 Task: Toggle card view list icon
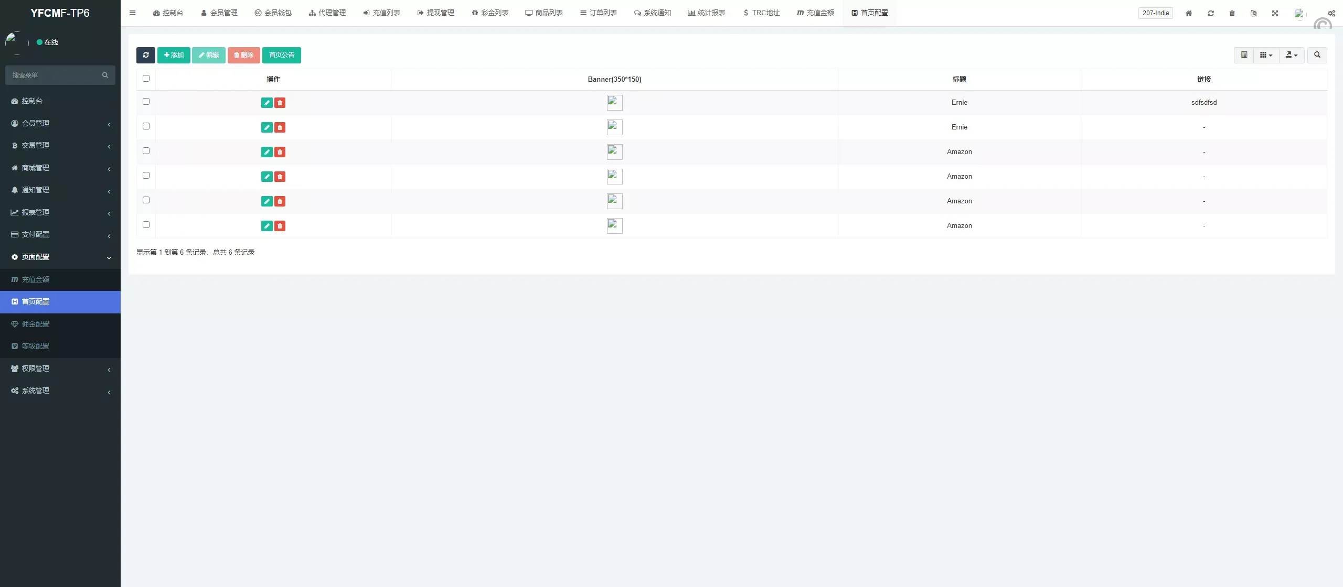pyautogui.click(x=1244, y=55)
